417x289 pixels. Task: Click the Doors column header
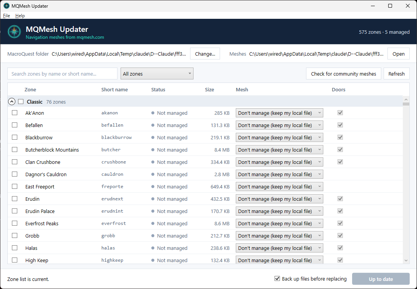pyautogui.click(x=339, y=89)
